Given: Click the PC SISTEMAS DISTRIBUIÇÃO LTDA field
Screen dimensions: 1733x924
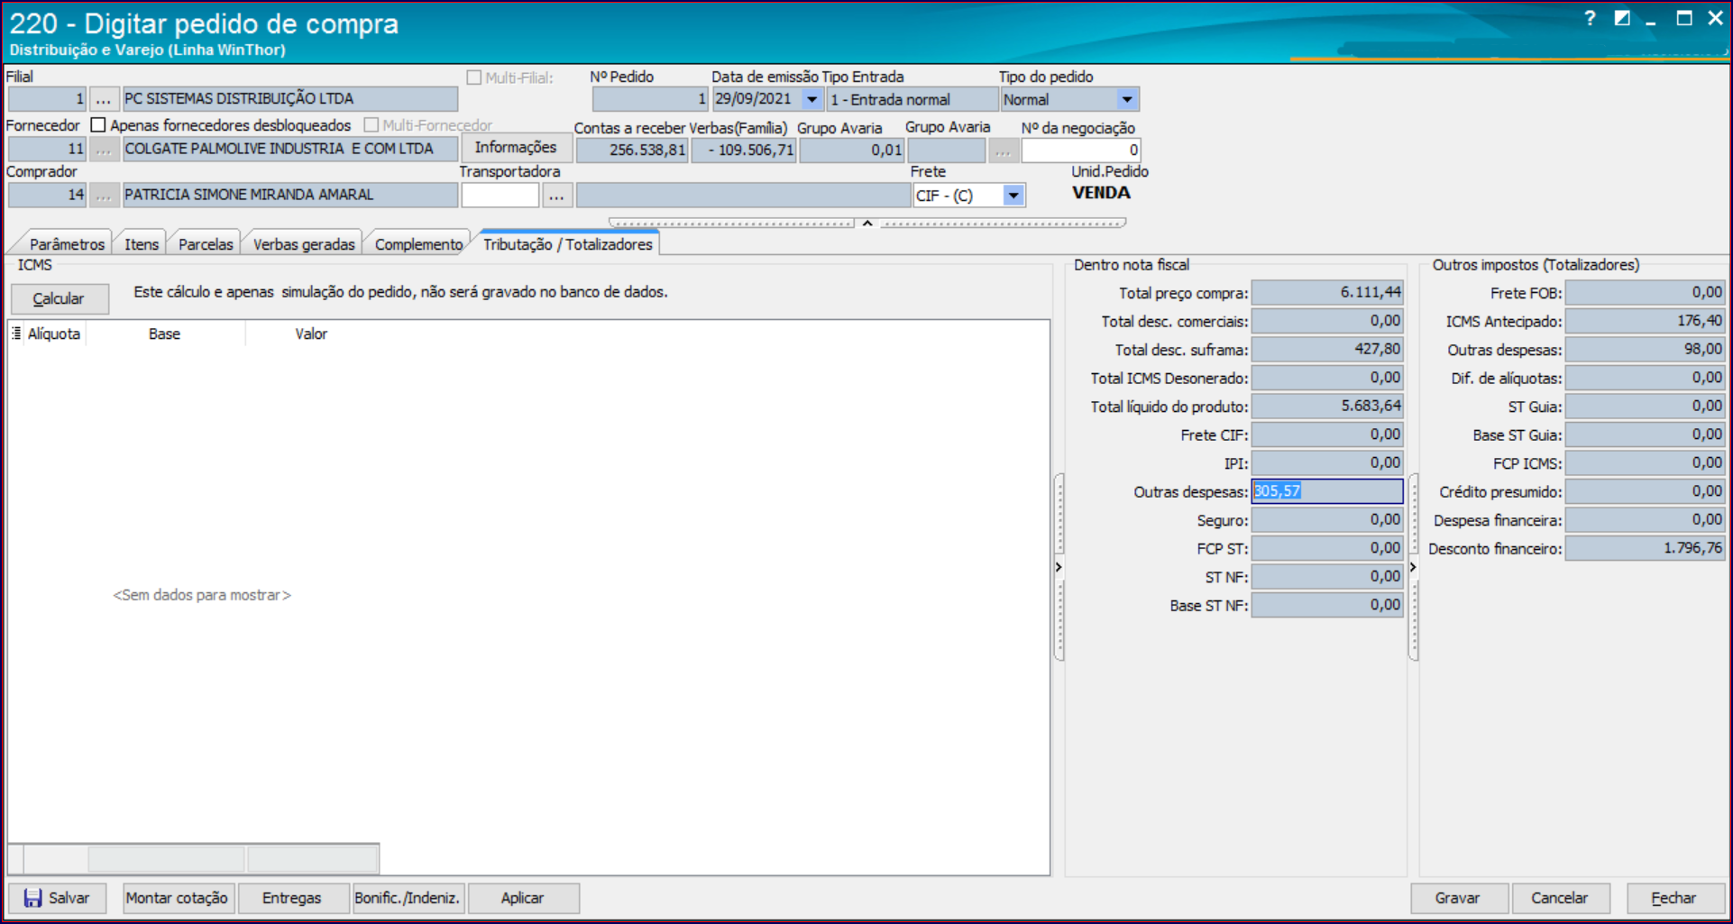Looking at the screenshot, I should pos(289,99).
